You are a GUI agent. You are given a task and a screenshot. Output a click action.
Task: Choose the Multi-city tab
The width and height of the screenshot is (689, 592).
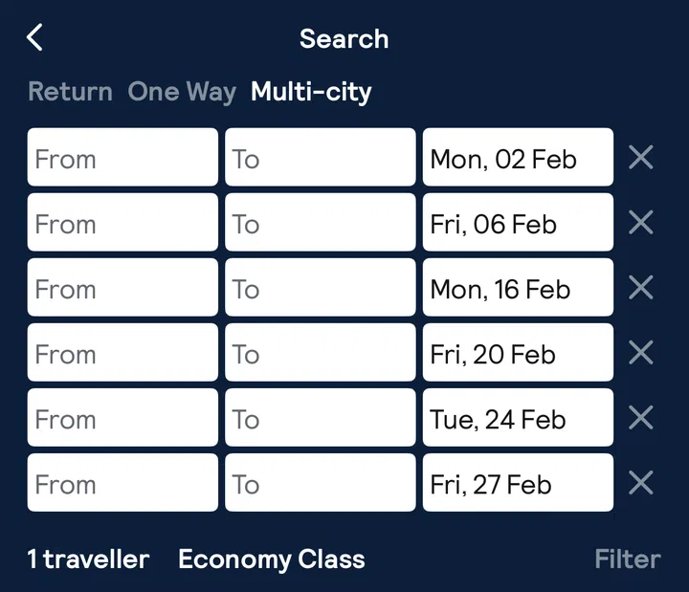click(x=311, y=92)
